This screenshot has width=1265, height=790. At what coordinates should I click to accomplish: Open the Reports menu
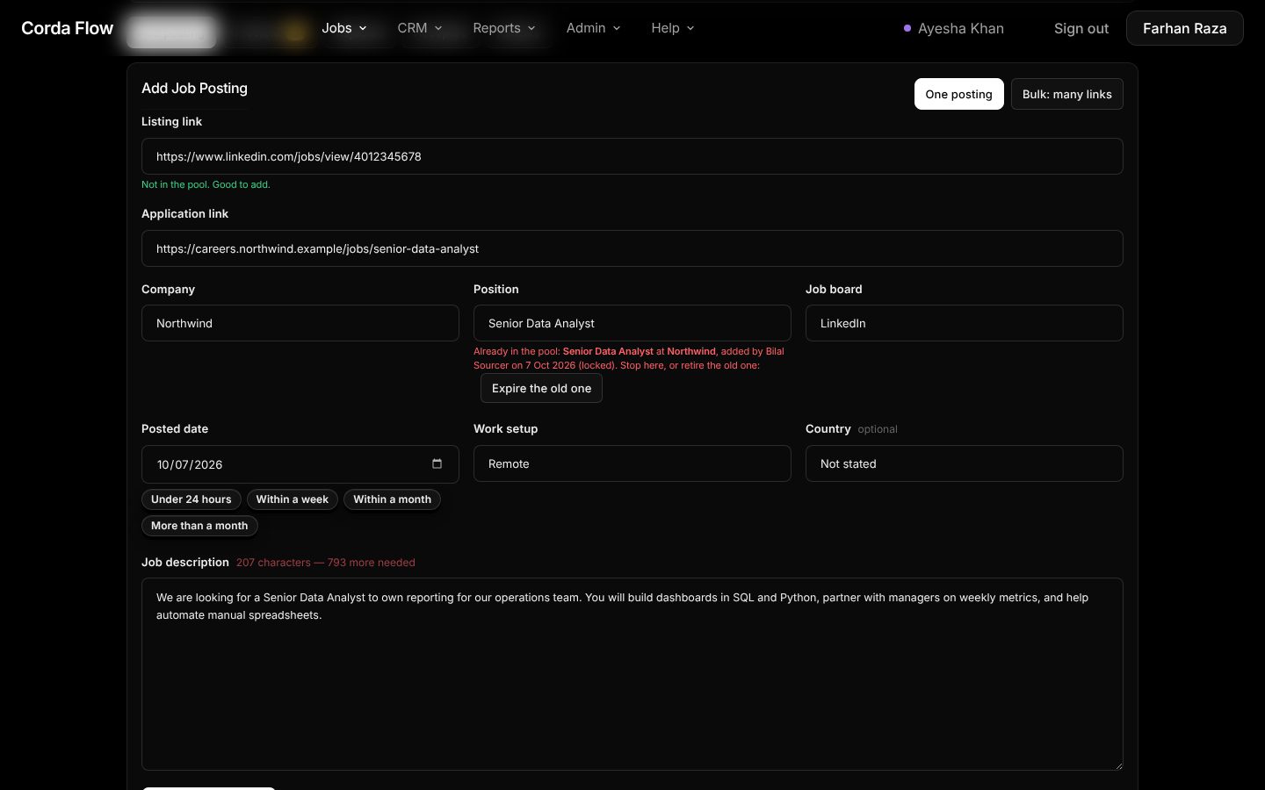click(x=504, y=28)
